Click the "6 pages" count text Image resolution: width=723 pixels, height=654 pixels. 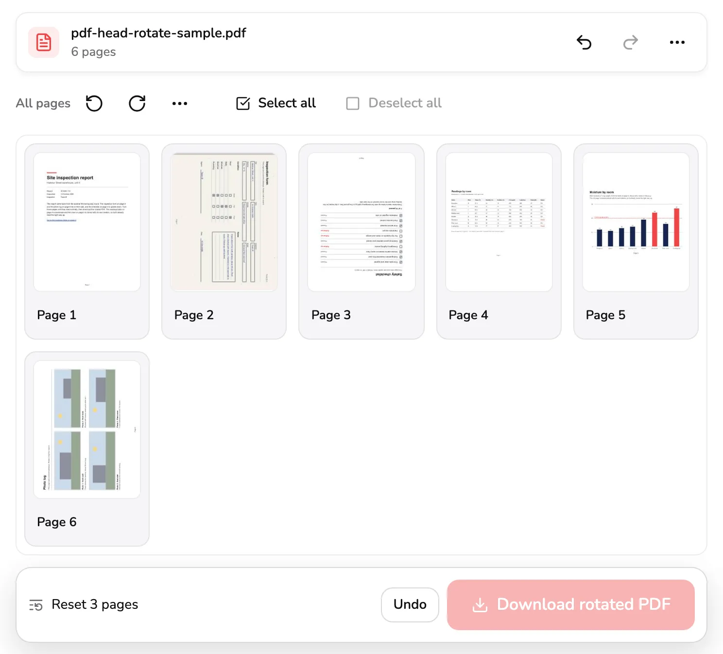click(x=93, y=52)
